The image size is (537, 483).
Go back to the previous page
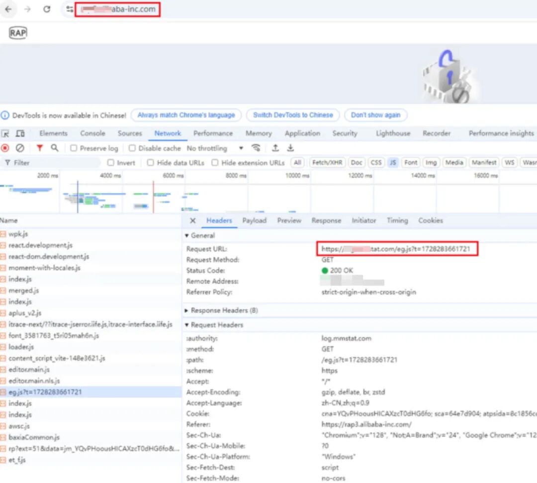(8, 9)
